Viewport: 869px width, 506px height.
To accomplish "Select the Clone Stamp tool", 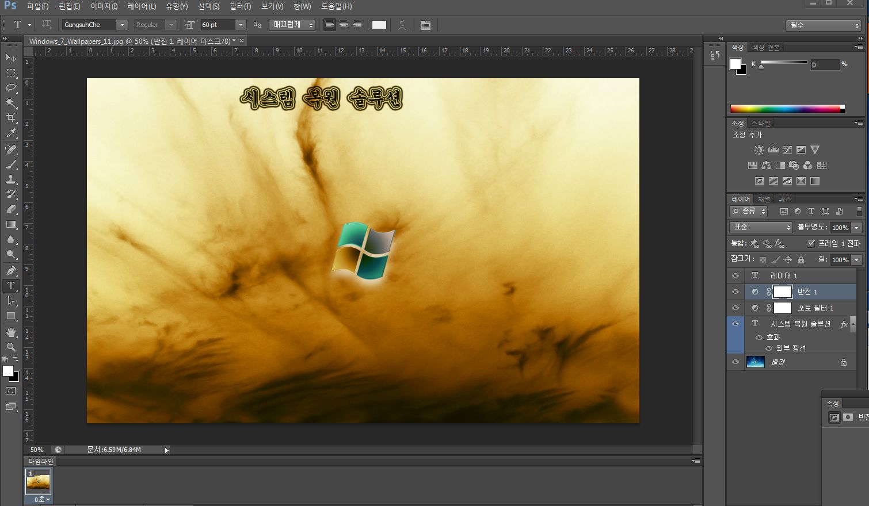I will tap(11, 179).
